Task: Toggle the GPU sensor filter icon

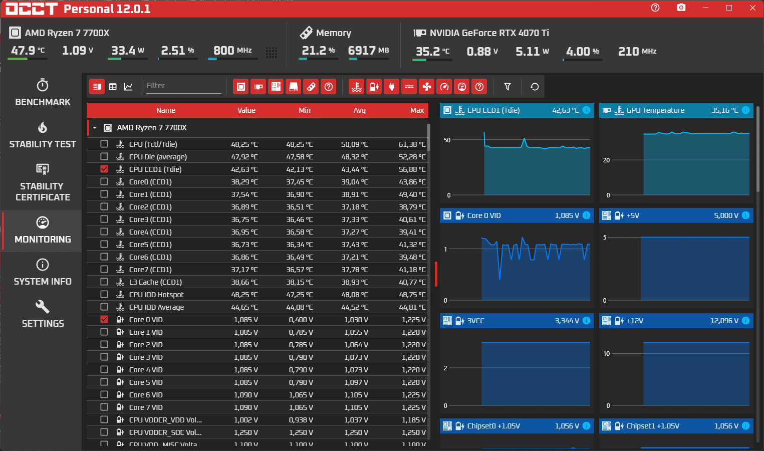Action: (x=259, y=87)
